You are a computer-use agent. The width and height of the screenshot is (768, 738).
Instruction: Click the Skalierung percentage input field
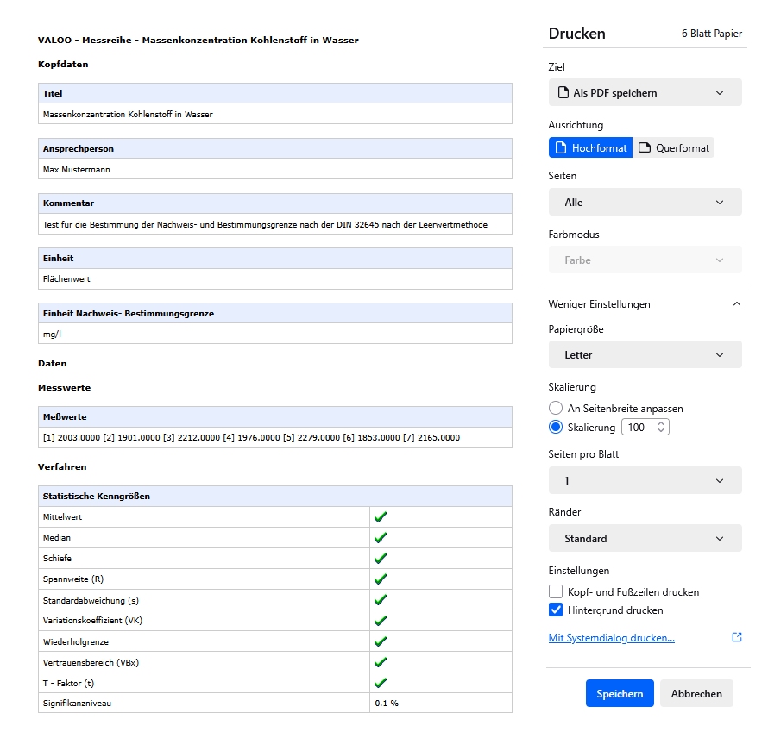click(637, 428)
